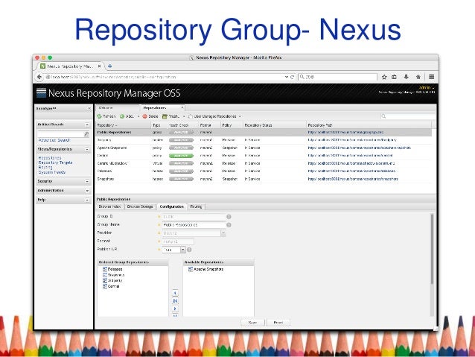The image size is (475, 357).
Task: Sort by the Policy column header
Action: pyautogui.click(x=231, y=125)
